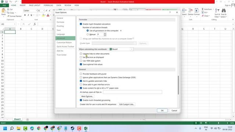This screenshot has width=235, height=132.
Task: Click the Excel Options vertical scrollbar
Action: tap(178, 85)
